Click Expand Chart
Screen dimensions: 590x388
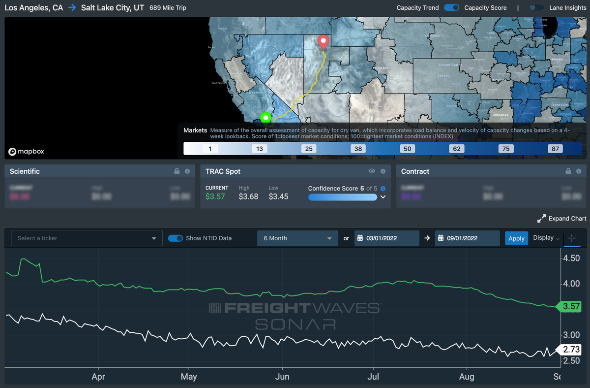(562, 218)
